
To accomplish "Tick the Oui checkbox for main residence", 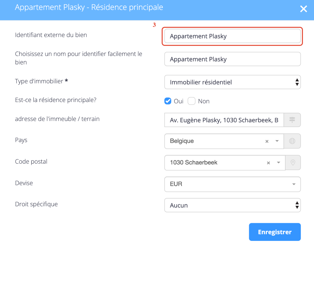I will [x=168, y=101].
